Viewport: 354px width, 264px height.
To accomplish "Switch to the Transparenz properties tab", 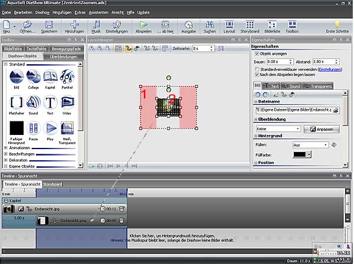I will coord(319,85).
